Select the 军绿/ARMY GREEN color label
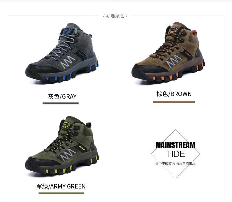232x202 pixels. 61,186
